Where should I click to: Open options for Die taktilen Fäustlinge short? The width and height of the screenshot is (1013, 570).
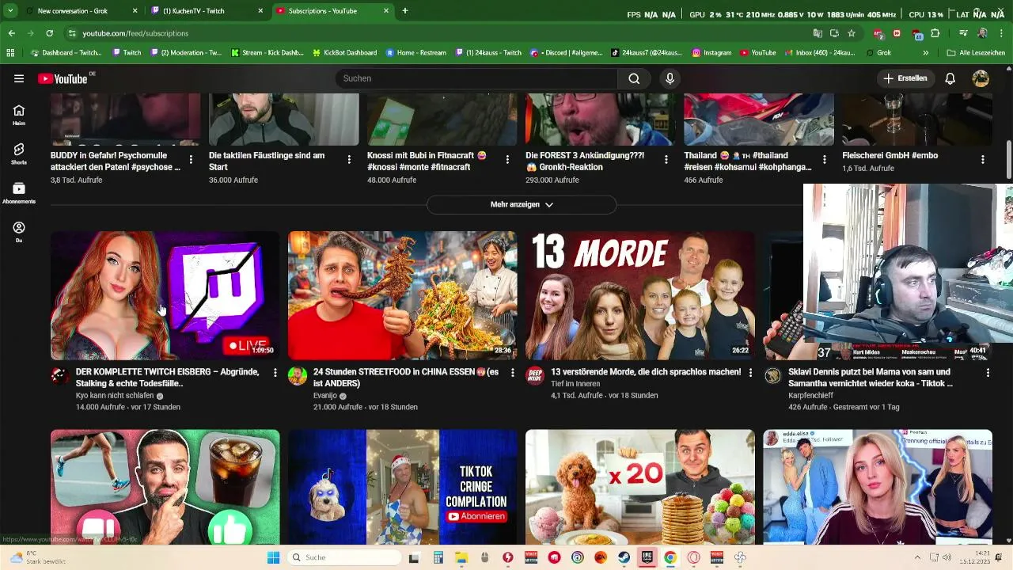[x=349, y=159]
